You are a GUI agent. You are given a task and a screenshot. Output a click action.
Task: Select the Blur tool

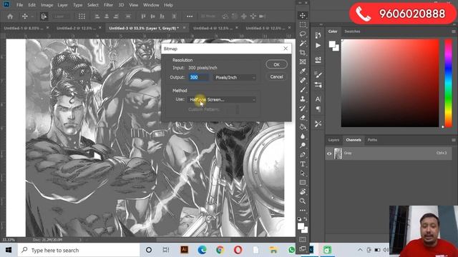tap(303, 136)
